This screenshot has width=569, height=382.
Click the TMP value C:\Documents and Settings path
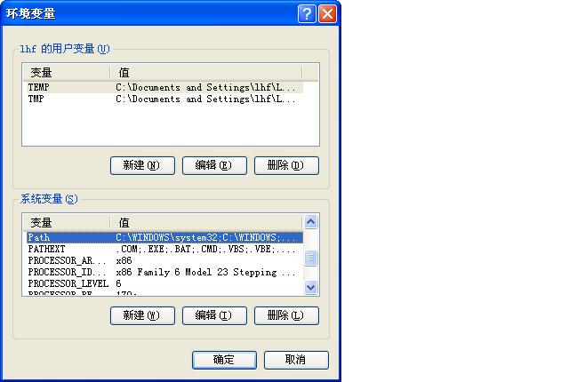tap(205, 99)
